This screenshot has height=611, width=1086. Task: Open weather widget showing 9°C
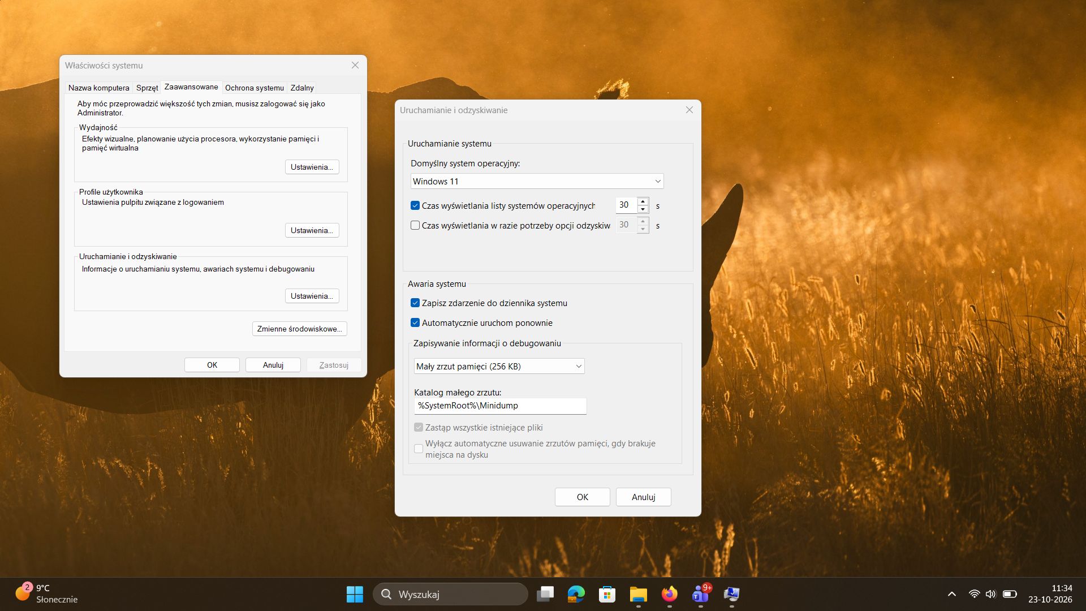(46, 594)
